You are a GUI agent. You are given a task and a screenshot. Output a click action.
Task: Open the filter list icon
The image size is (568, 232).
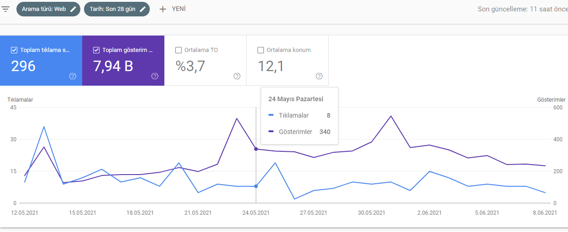(5, 9)
